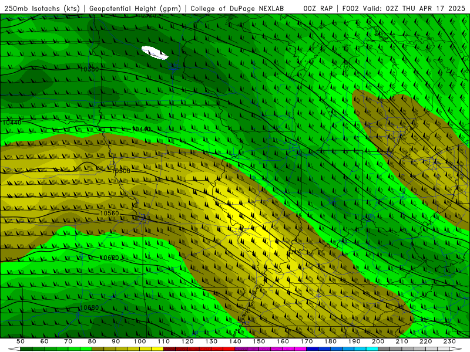
Task: Click the 220 label on the color scale
Action: coord(426,341)
